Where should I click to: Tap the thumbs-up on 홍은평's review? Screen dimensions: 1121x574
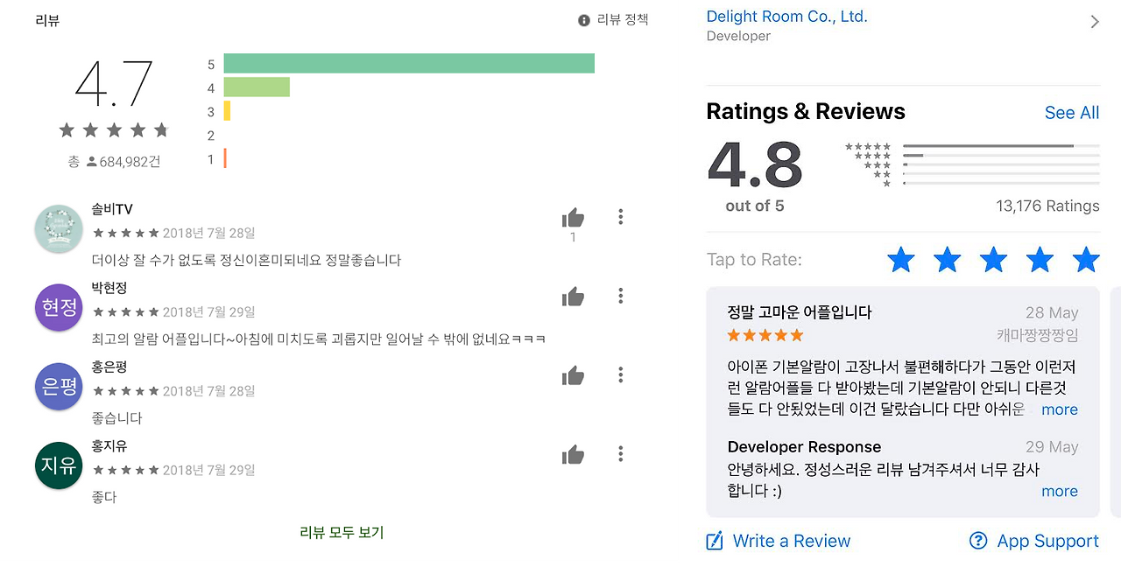573,375
